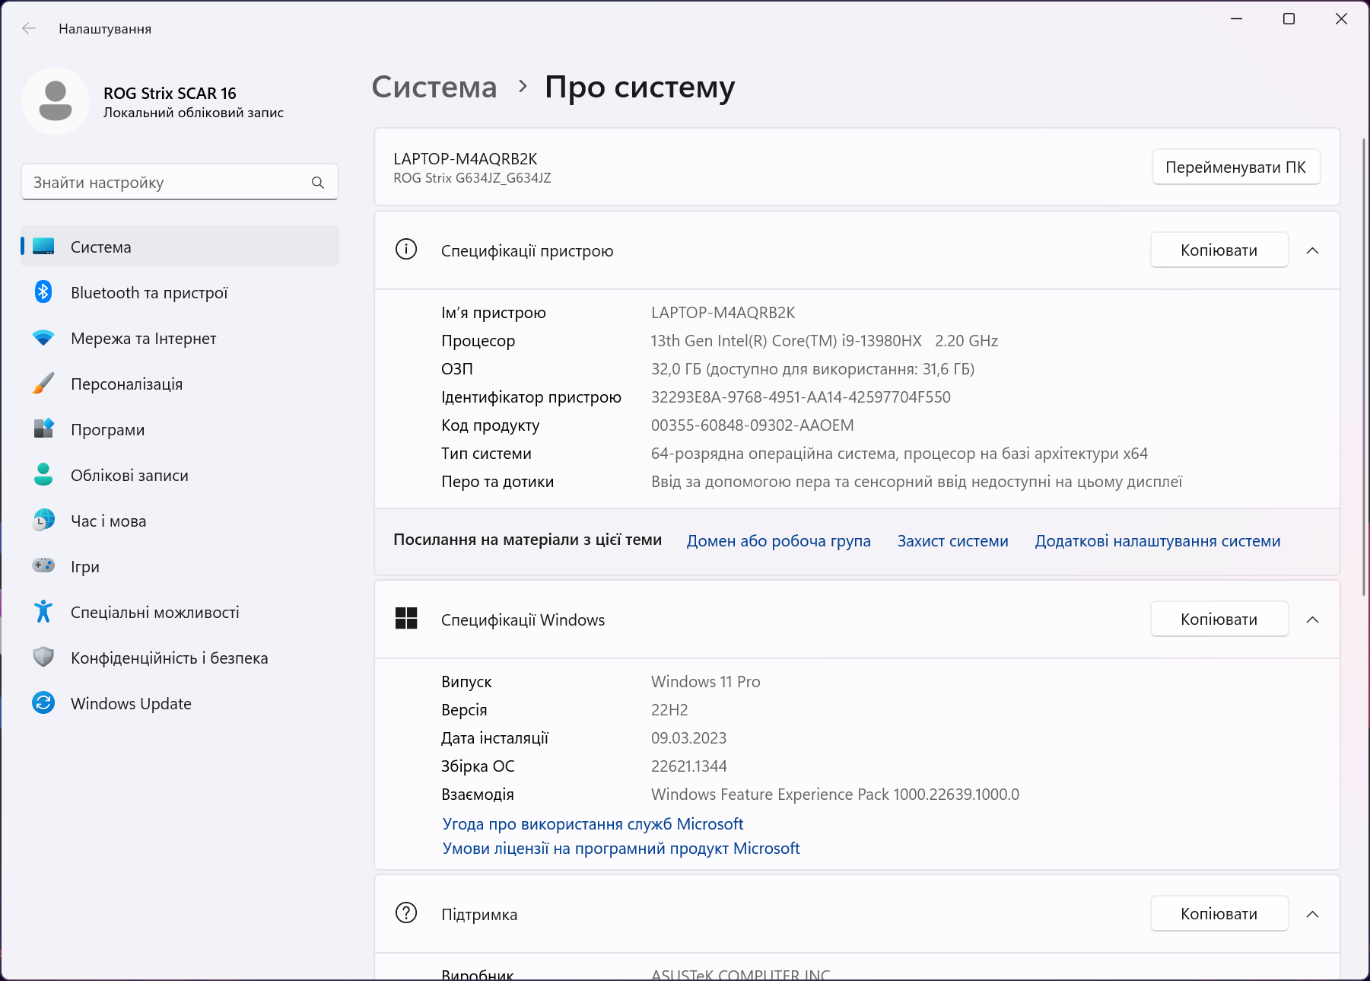The height and width of the screenshot is (981, 1370).
Task: Click the Система monitor icon
Action: coord(43,247)
